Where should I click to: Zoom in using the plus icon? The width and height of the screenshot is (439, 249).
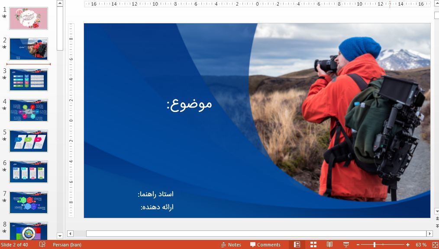coord(407,245)
